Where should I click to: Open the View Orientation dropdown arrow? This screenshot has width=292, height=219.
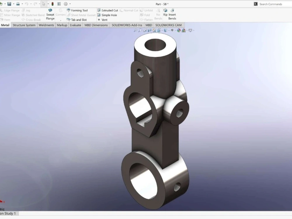coord(162,30)
